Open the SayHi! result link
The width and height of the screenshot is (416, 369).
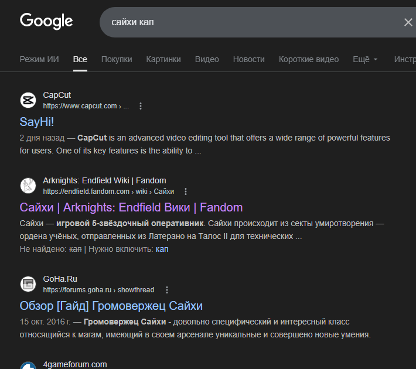click(37, 122)
